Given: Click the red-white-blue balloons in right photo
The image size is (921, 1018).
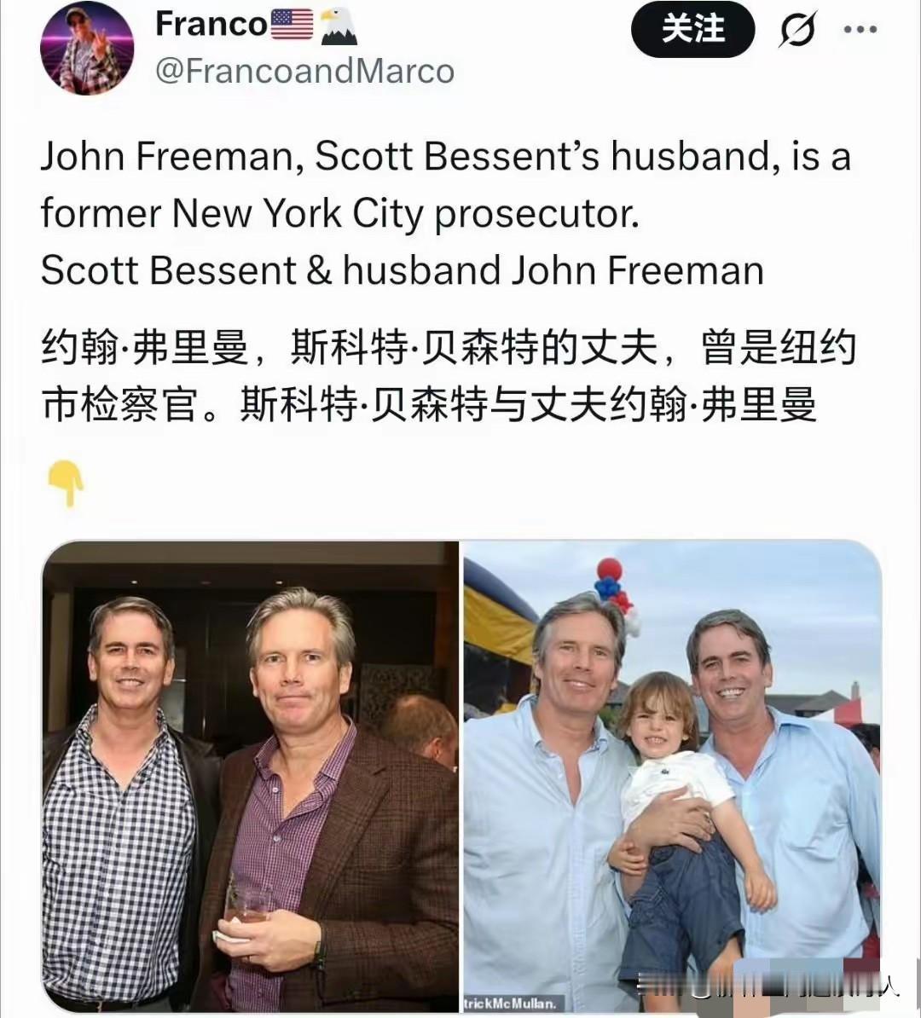Looking at the screenshot, I should (x=614, y=591).
